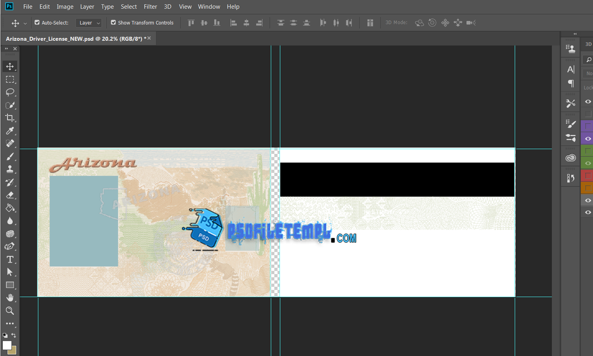Select the Crop tool

point(10,118)
